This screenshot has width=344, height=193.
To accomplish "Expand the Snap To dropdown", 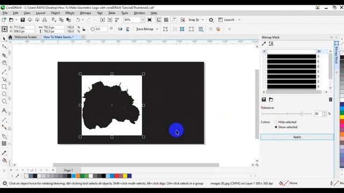I will [203, 20].
